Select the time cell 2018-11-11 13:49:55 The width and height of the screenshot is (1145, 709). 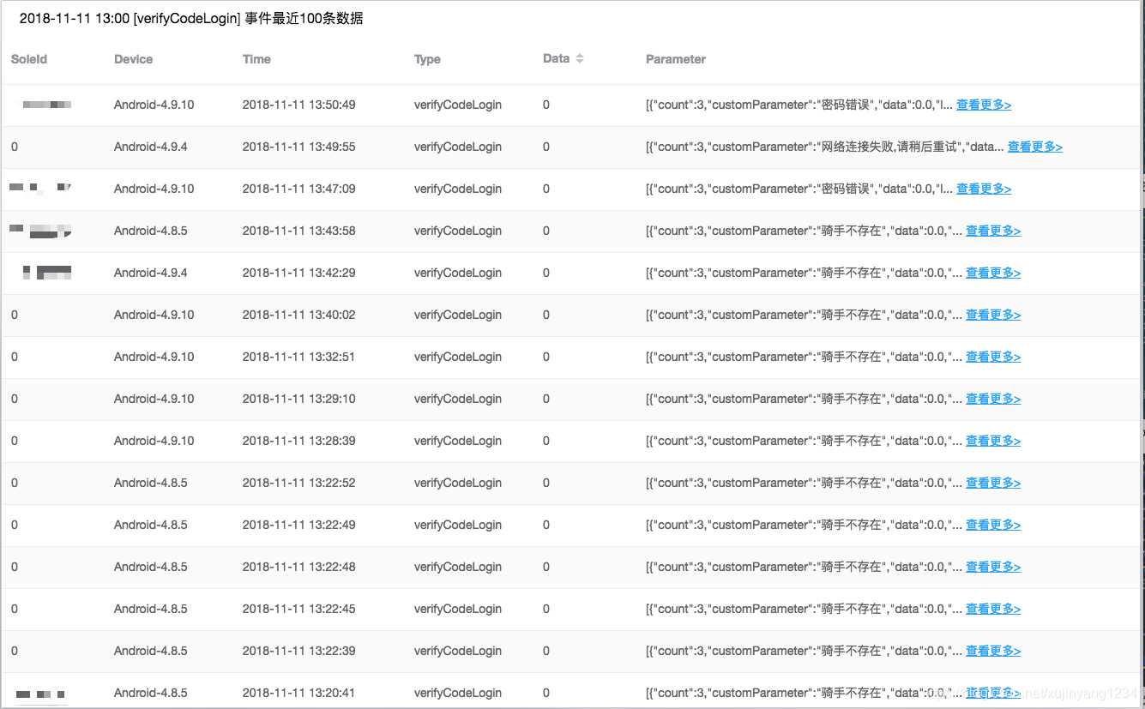[x=298, y=147]
